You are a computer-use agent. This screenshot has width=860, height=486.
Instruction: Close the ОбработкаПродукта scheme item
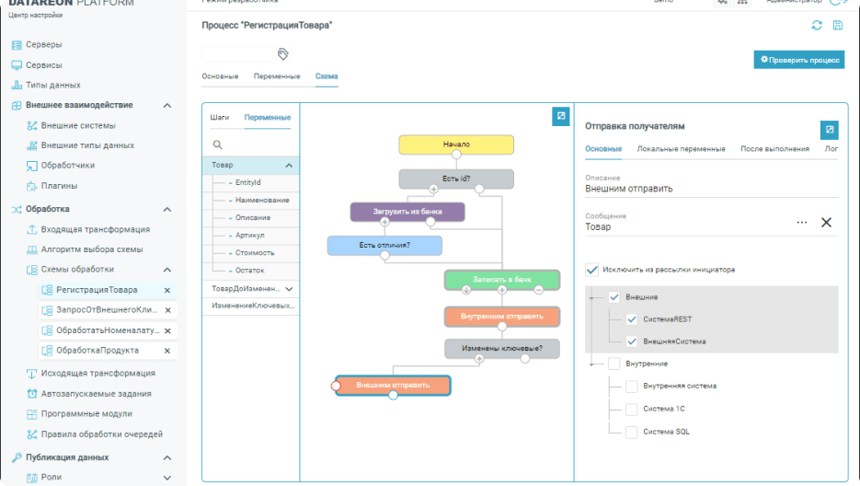click(167, 351)
